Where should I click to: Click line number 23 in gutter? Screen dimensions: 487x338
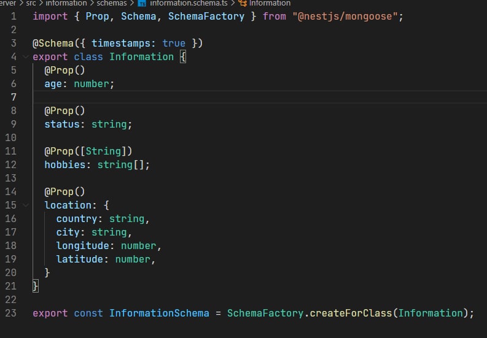pyautogui.click(x=10, y=313)
